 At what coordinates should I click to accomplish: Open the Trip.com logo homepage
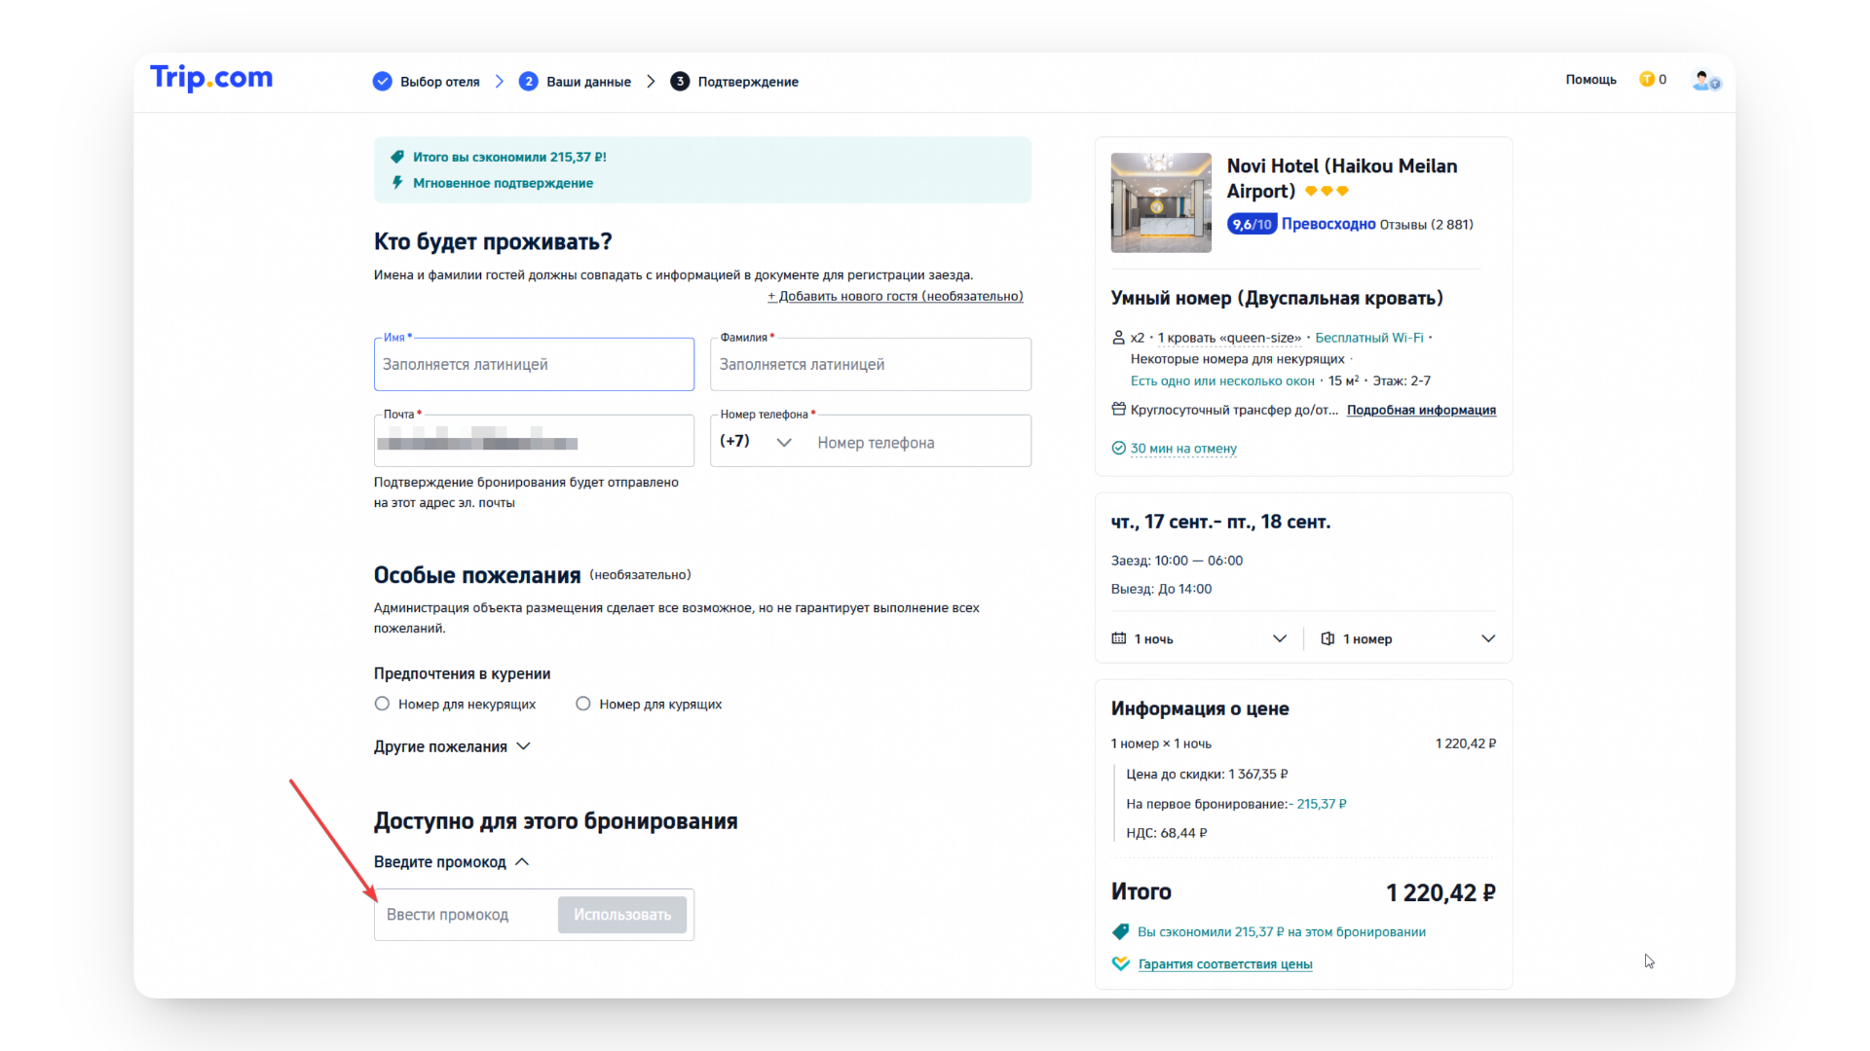click(x=211, y=78)
